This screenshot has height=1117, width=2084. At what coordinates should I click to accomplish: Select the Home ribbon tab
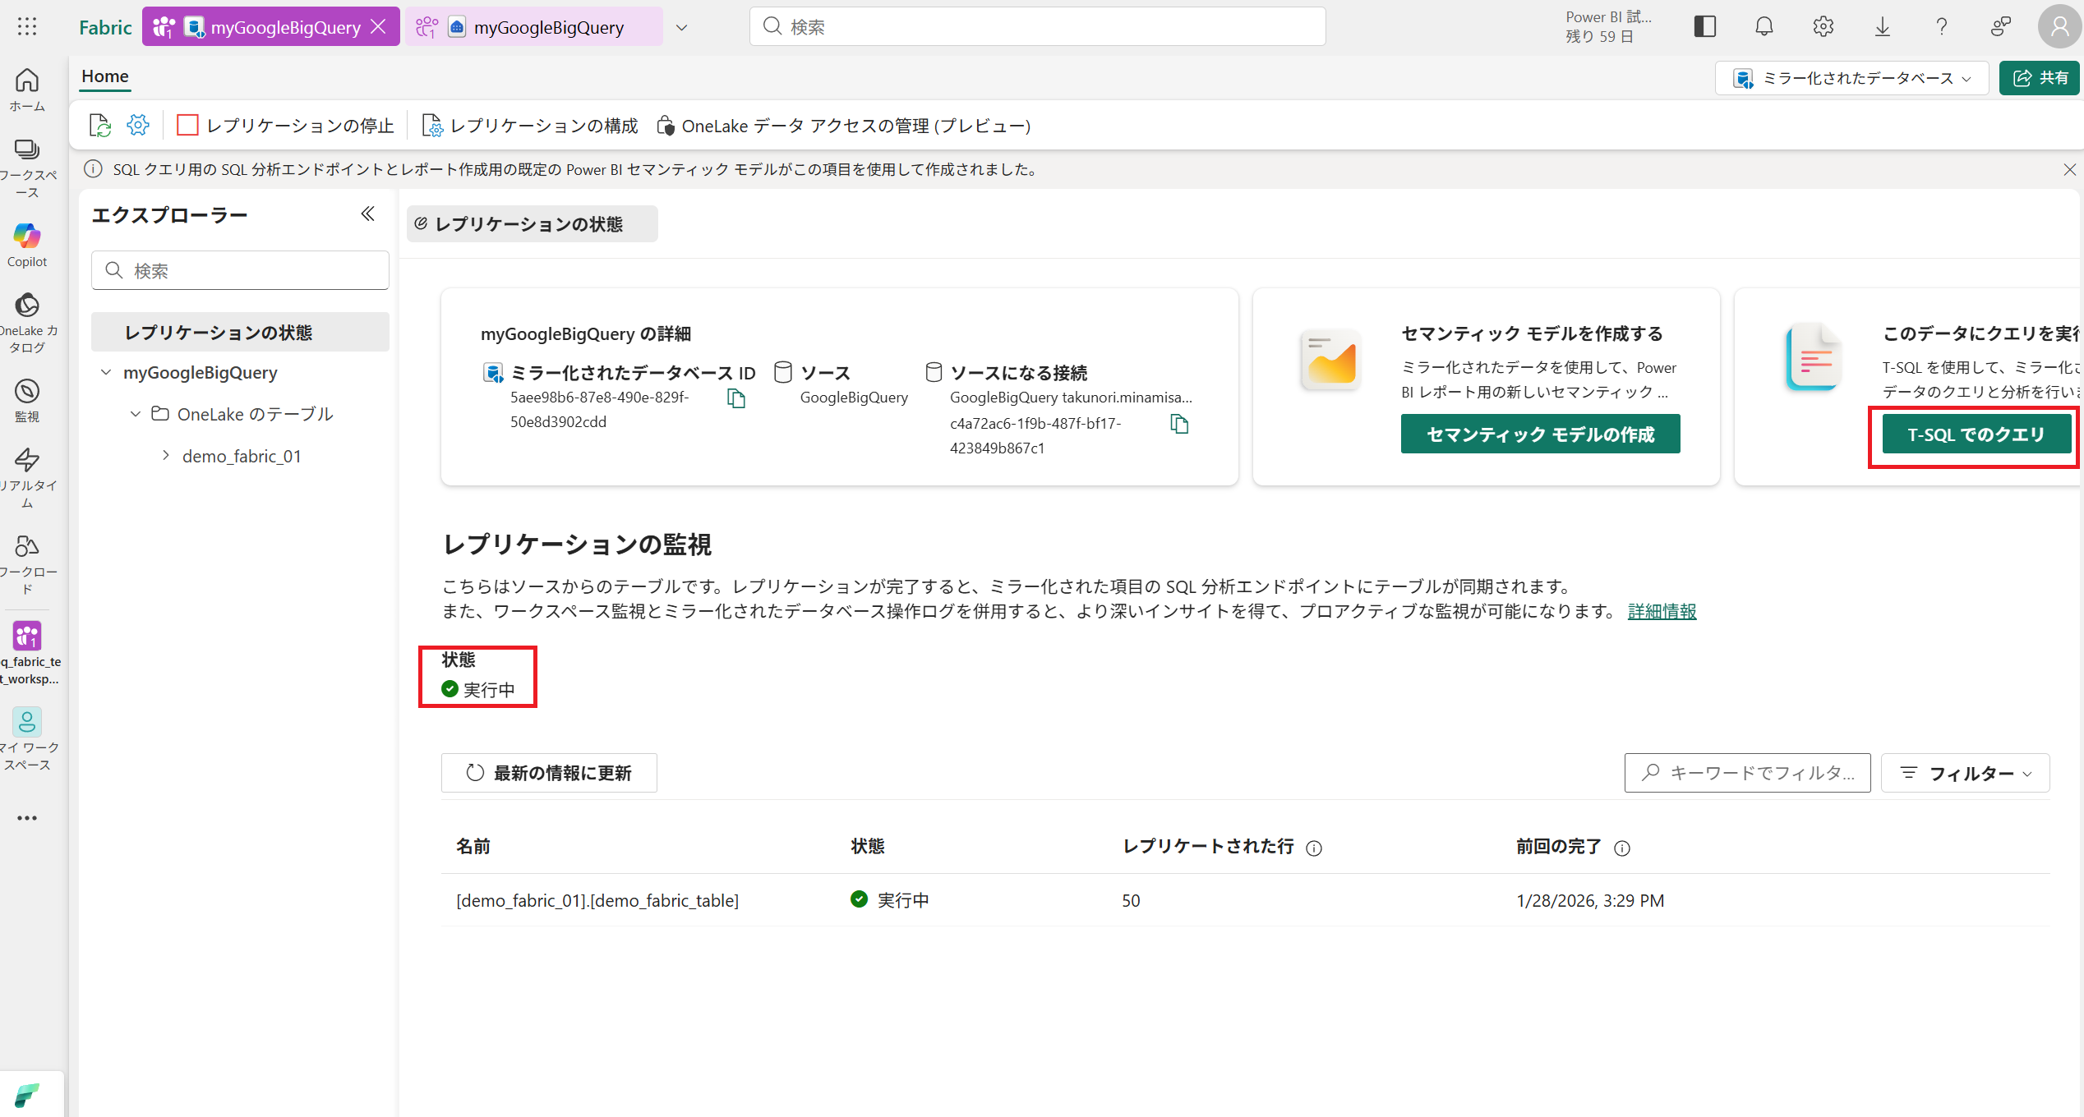coord(105,76)
